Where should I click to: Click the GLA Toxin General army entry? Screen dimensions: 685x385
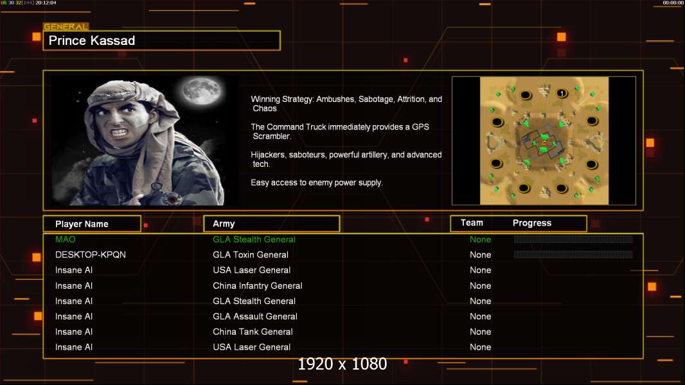[251, 255]
